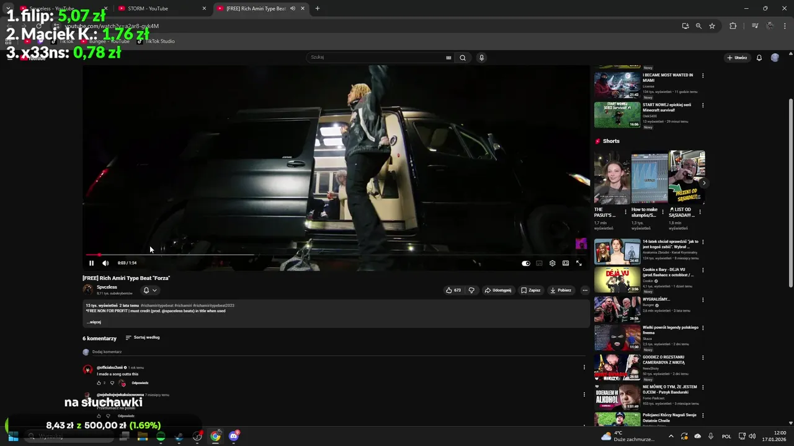Click the search magnifier button
Viewport: 794px width, 446px height.
point(462,58)
